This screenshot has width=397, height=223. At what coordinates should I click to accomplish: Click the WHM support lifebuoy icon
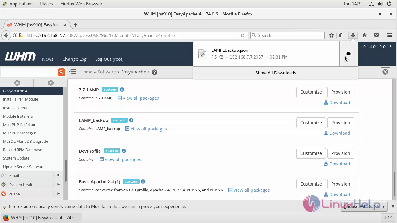385,72
